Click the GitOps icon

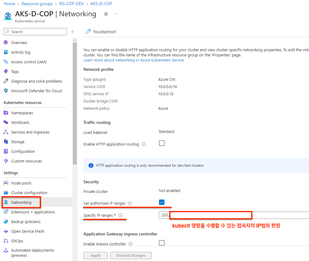tap(6, 241)
